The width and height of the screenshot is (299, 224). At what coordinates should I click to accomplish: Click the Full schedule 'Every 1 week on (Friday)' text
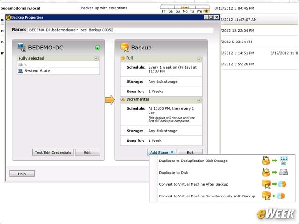pyautogui.click(x=172, y=70)
